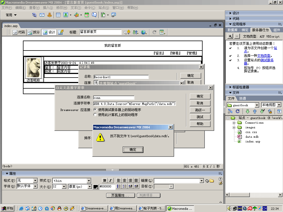Image resolution: width=283 pixels, height=212 pixels.
Task: Click the Media insert icon
Action: point(76,15)
